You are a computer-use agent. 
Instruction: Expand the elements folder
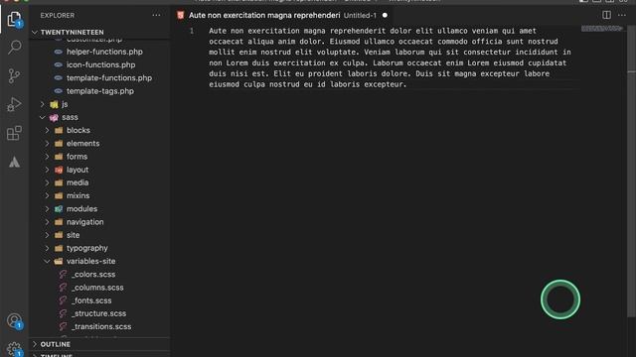coord(48,143)
